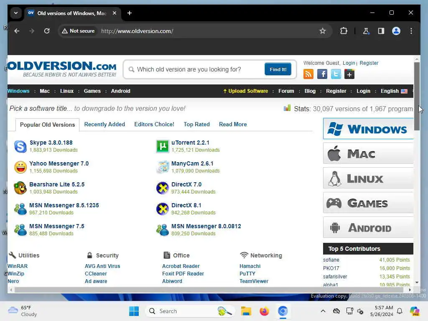
Task: Click the Not secure site info warning
Action: coord(78,31)
